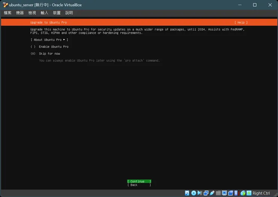Open the 裝置 menu

(57, 13)
